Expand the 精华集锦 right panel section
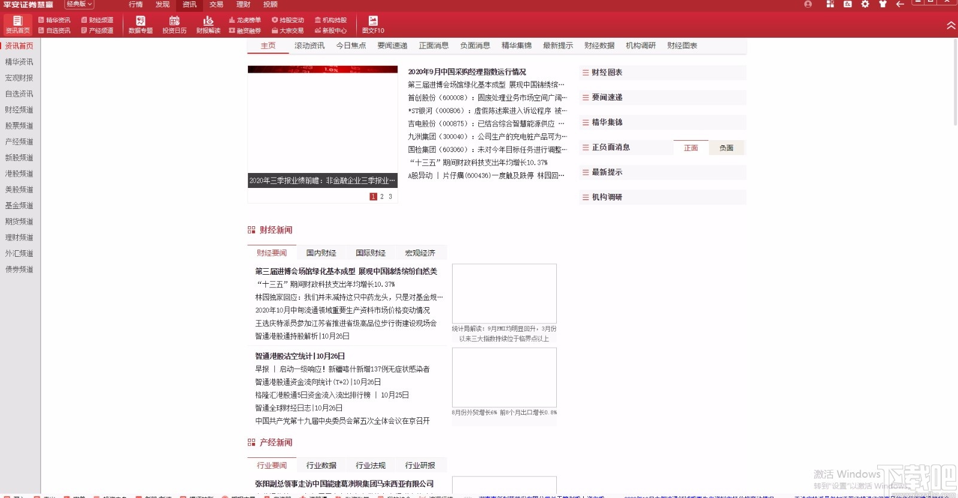This screenshot has height=498, width=958. (x=662, y=122)
